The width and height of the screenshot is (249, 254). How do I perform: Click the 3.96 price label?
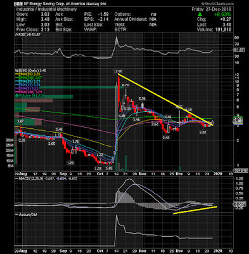point(136,120)
